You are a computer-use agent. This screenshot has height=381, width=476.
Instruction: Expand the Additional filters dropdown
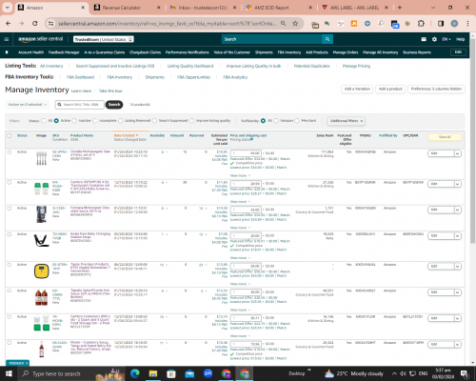coord(346,121)
